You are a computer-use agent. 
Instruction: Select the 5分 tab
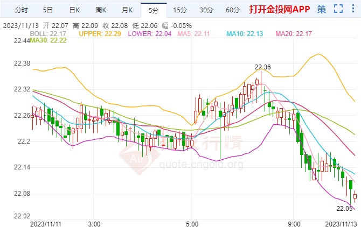154,10
